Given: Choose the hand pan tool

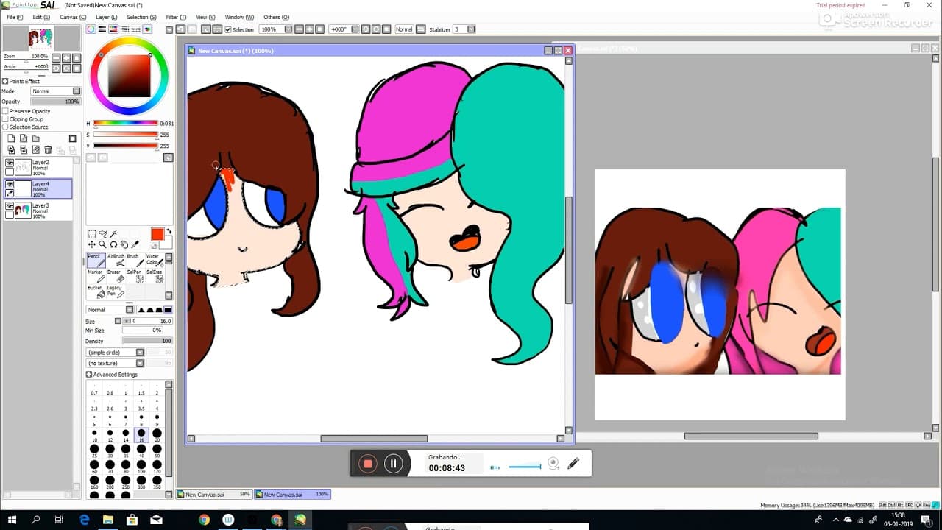Looking at the screenshot, I should click(124, 244).
